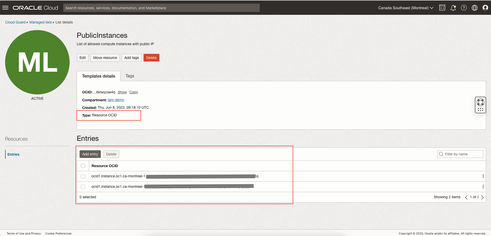Go to next page of entries
The width and height of the screenshot is (491, 236).
483,197
